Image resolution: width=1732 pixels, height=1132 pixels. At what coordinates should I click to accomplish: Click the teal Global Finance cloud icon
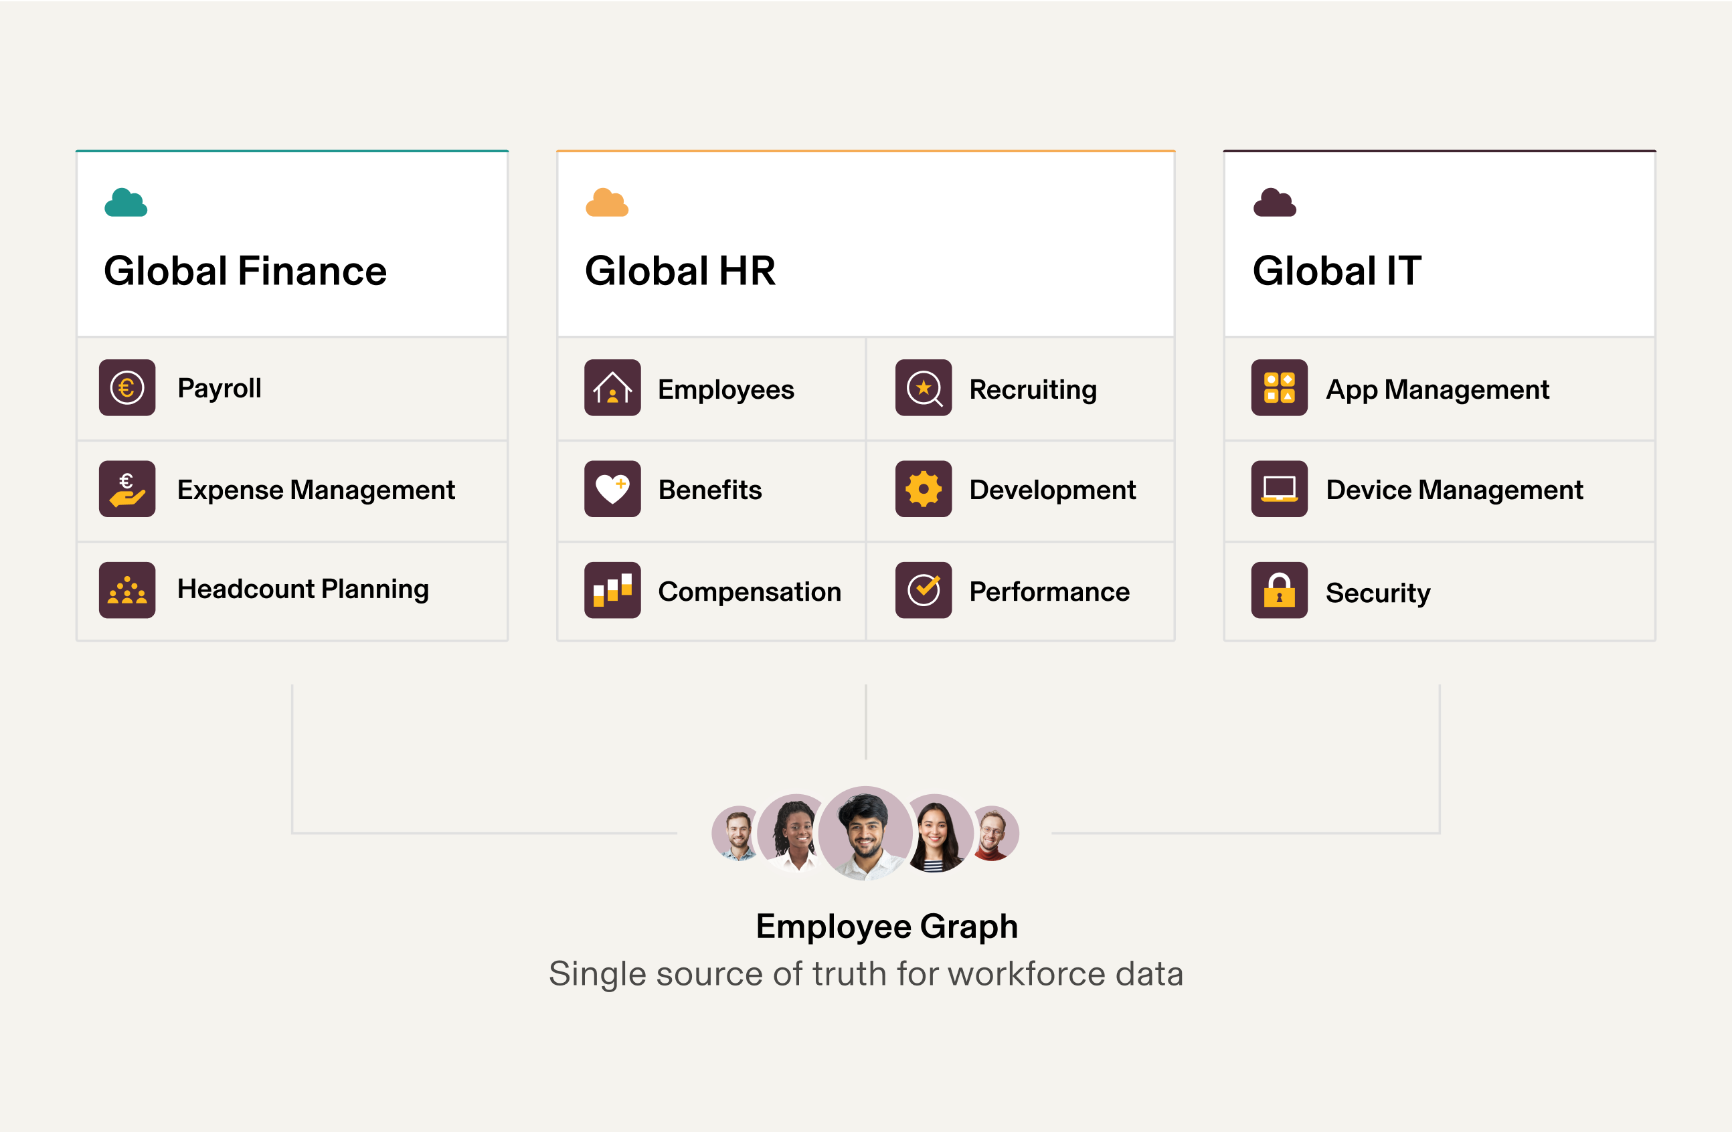pyautogui.click(x=126, y=203)
